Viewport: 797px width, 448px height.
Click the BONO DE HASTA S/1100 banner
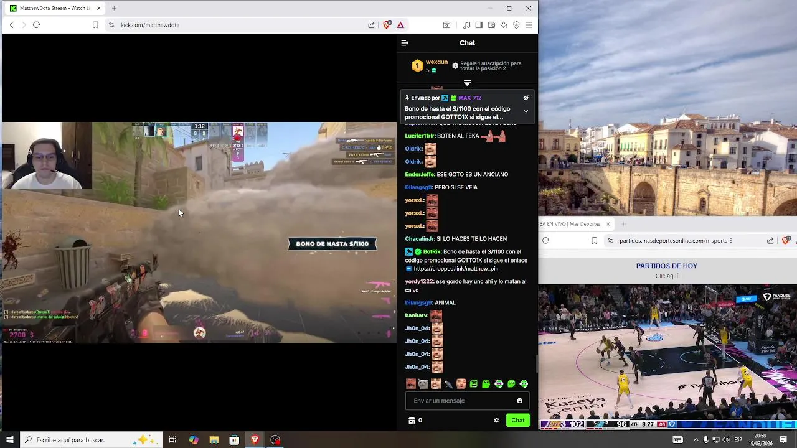pyautogui.click(x=332, y=244)
